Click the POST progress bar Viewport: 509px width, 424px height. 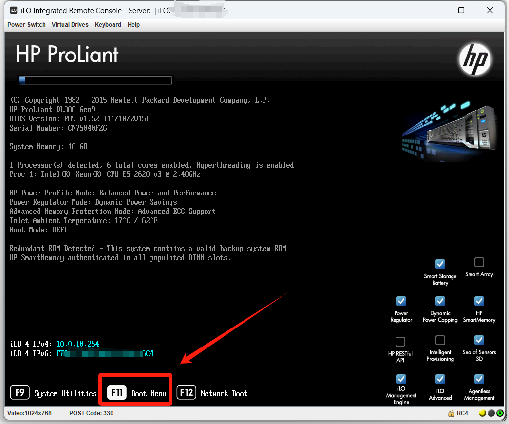click(x=95, y=80)
